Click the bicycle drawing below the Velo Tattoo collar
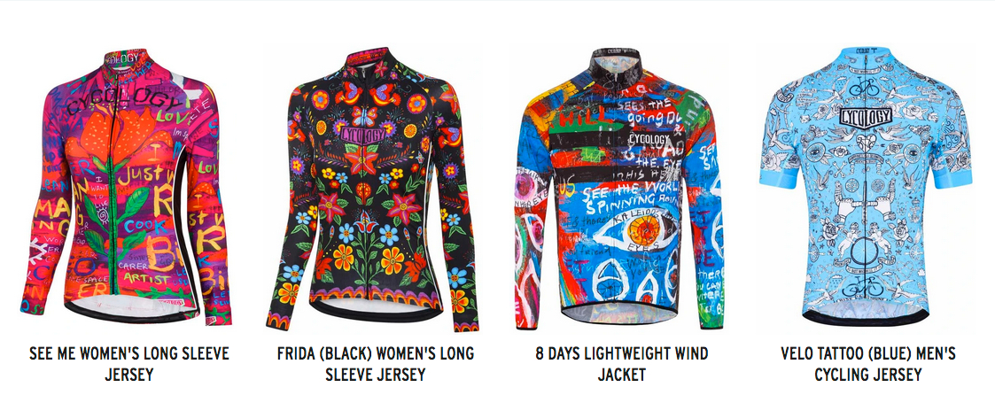Viewport: 995px width, 395px height. pyautogui.click(x=864, y=88)
